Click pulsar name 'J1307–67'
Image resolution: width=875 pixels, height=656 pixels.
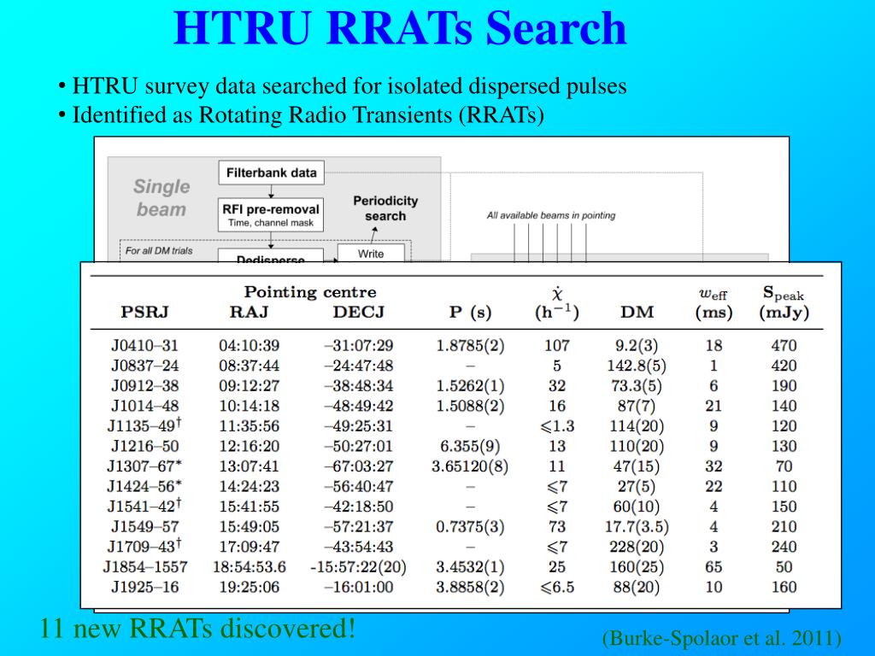click(x=144, y=466)
